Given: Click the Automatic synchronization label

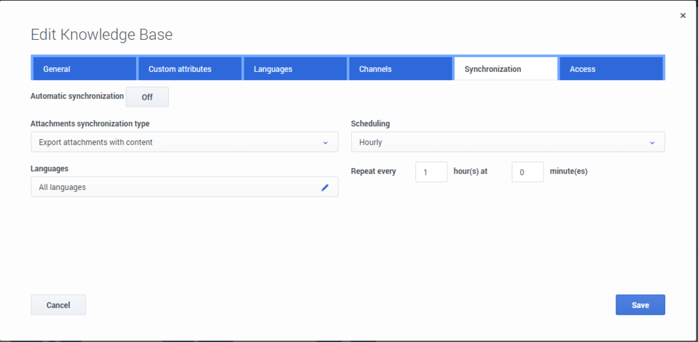Looking at the screenshot, I should point(77,96).
